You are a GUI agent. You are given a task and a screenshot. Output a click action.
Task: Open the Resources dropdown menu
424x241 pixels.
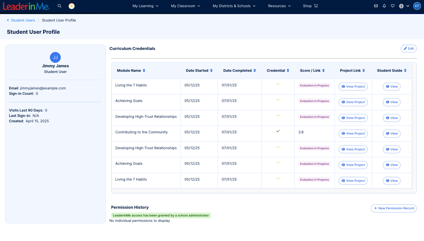coord(280,6)
